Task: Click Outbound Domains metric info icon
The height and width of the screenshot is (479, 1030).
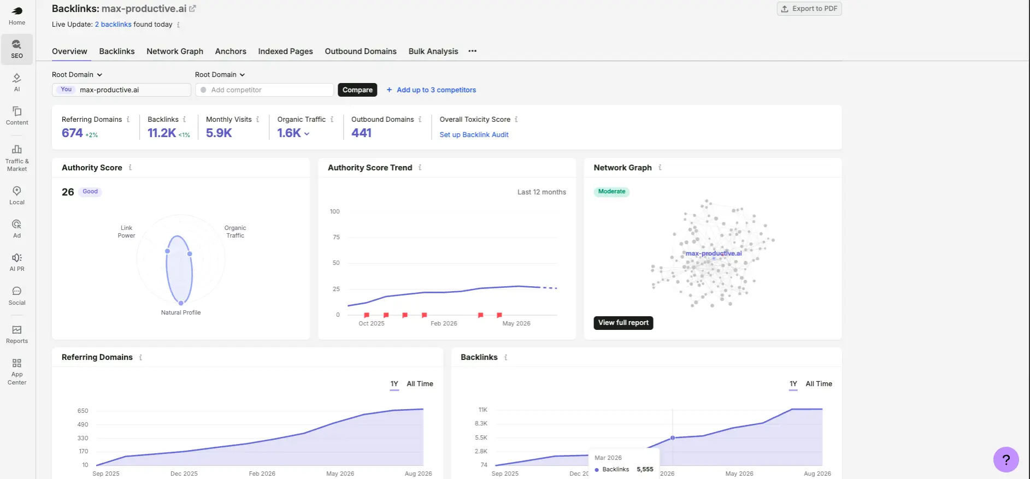Action: click(420, 119)
